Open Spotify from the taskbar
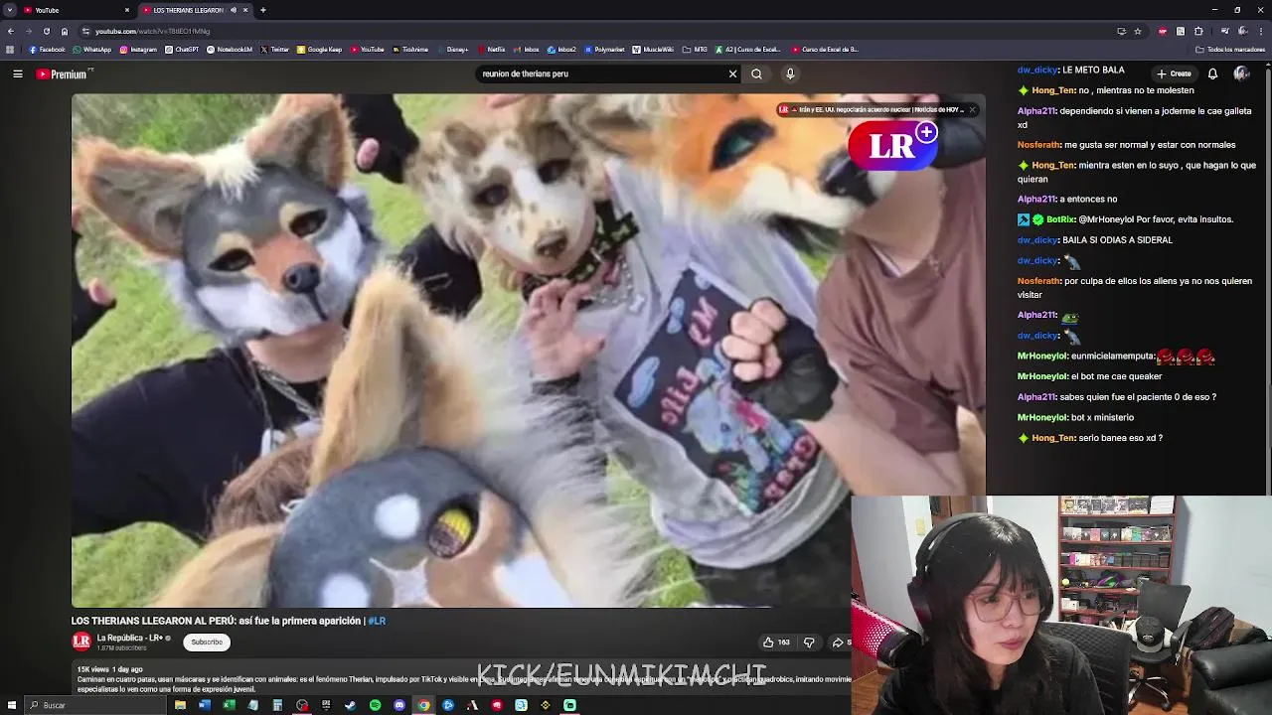1272x715 pixels. pyautogui.click(x=375, y=705)
